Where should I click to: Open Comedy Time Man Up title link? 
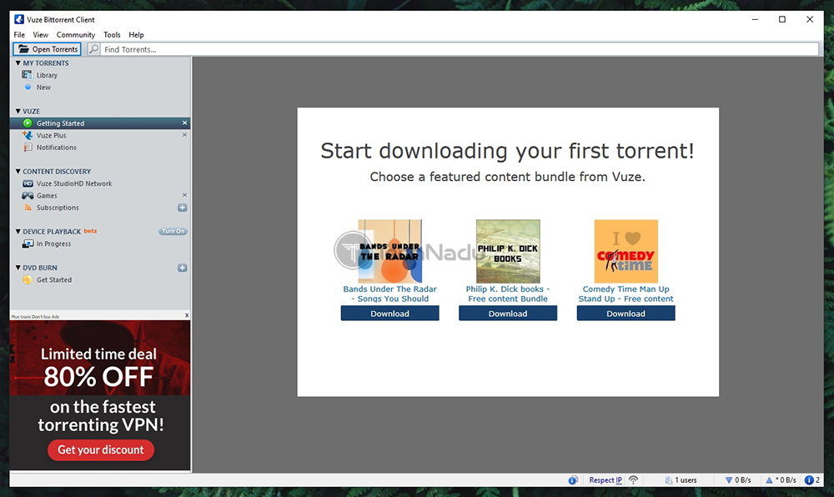pyautogui.click(x=626, y=294)
